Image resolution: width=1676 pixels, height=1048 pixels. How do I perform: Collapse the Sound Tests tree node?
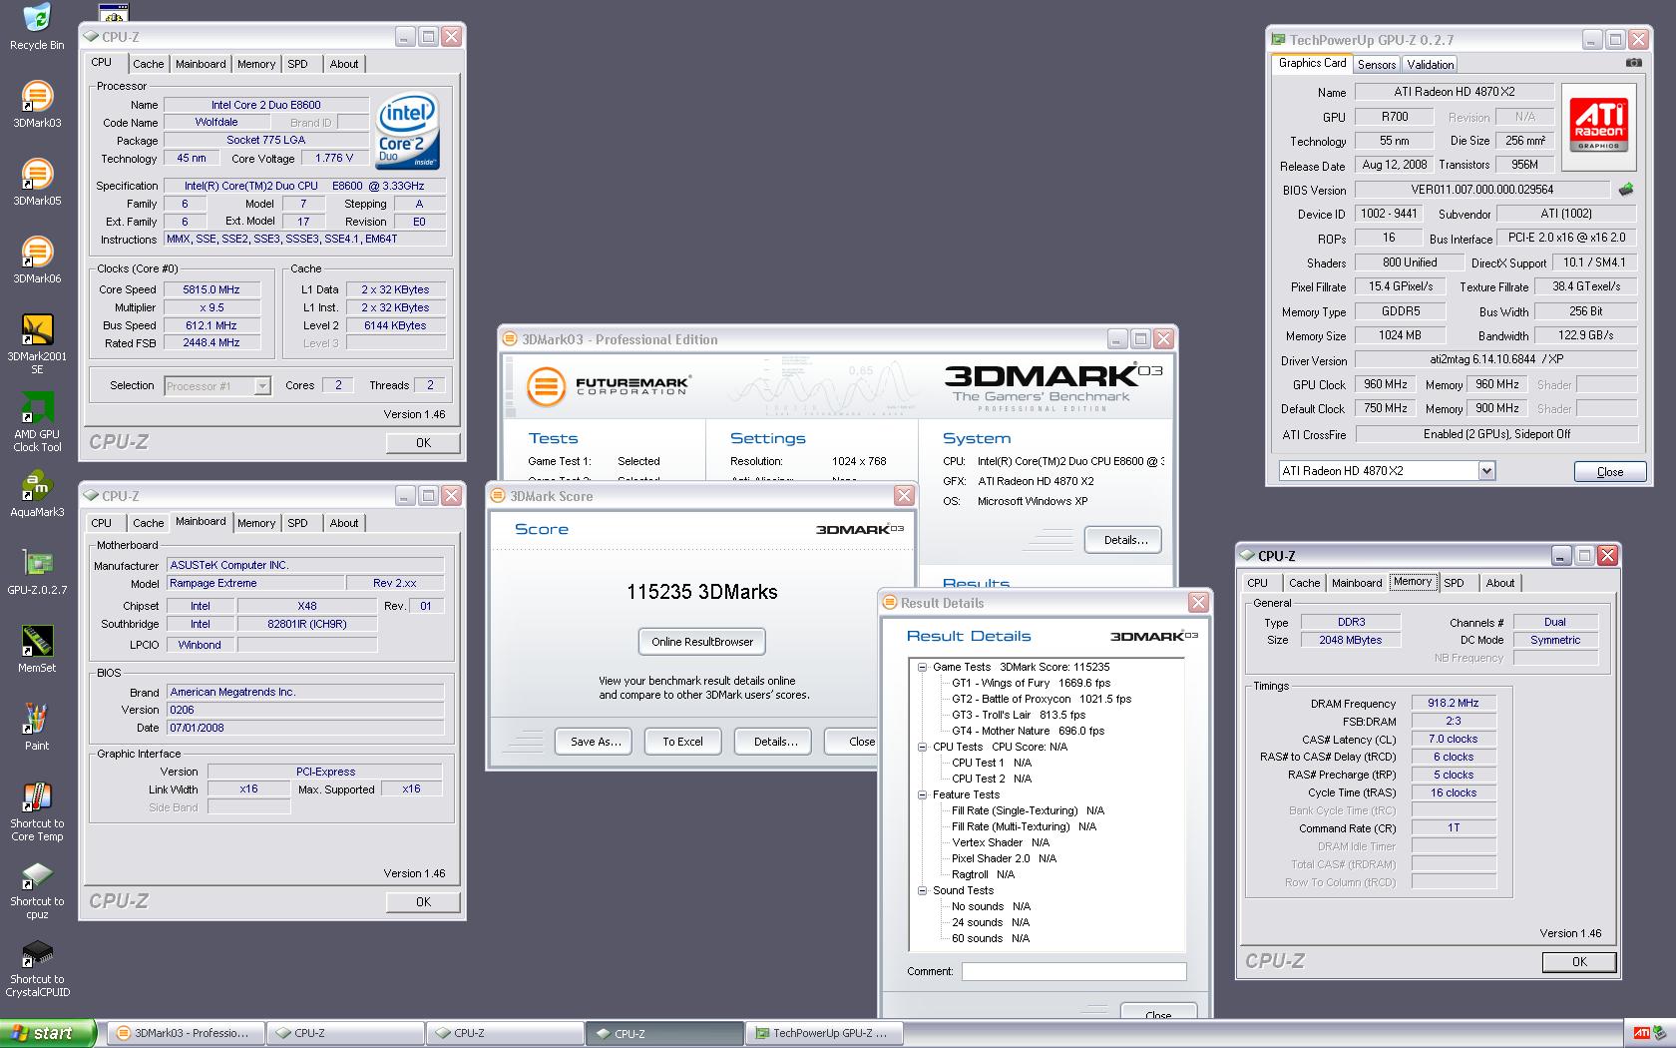(x=923, y=890)
